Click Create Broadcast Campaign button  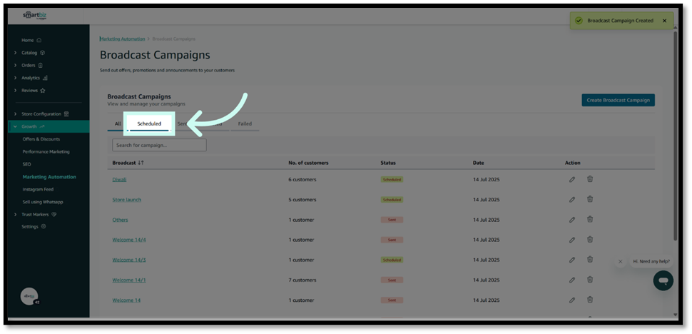[618, 100]
